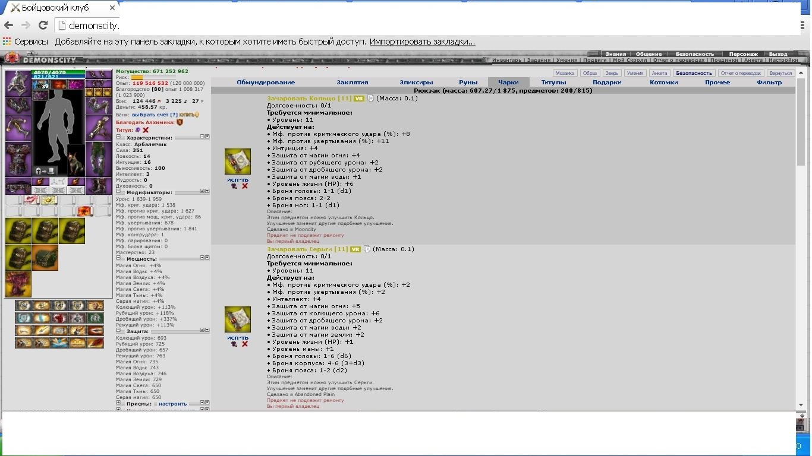Open Настройки in the secondary navigation

tap(783, 60)
